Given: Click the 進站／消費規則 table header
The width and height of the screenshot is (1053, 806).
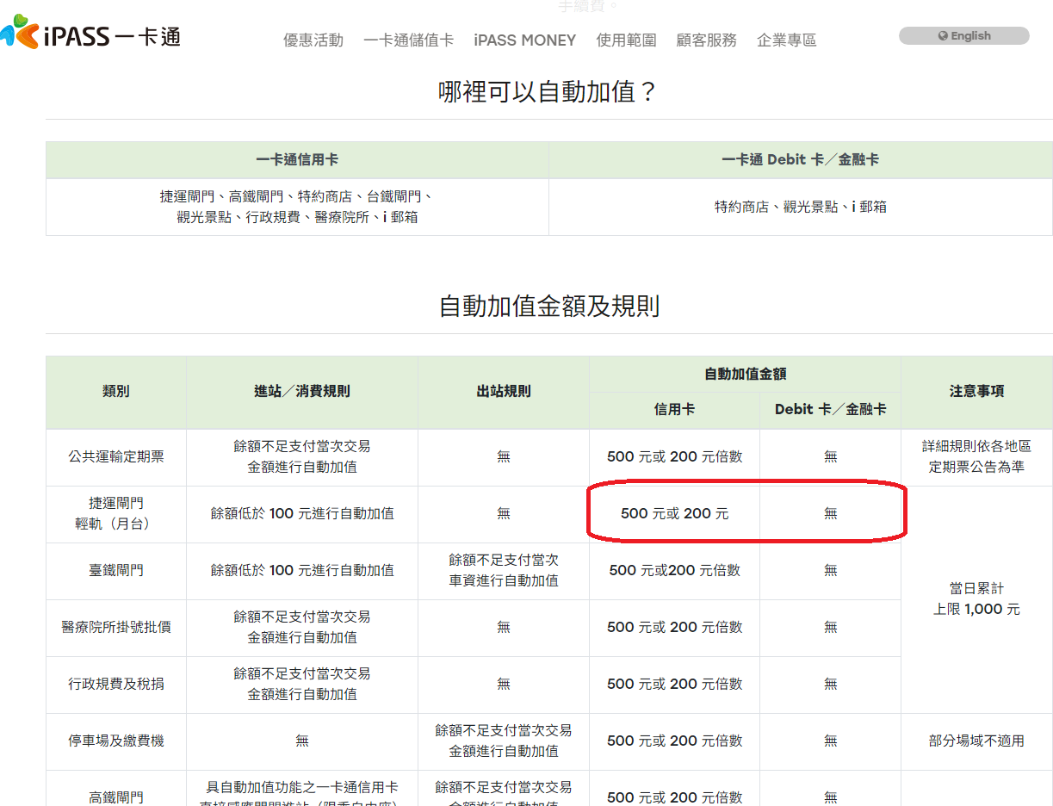Looking at the screenshot, I should point(301,392).
